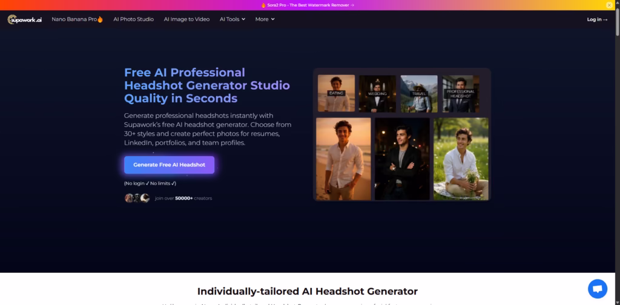The height and width of the screenshot is (305, 620).
Task: Open Nano Banana Pro page
Action: click(77, 19)
